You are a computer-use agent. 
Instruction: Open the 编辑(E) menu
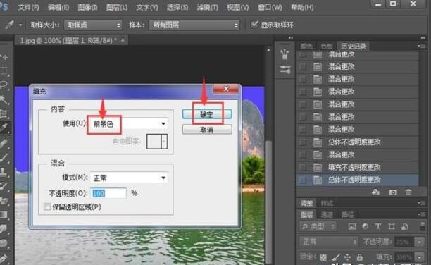[58, 7]
